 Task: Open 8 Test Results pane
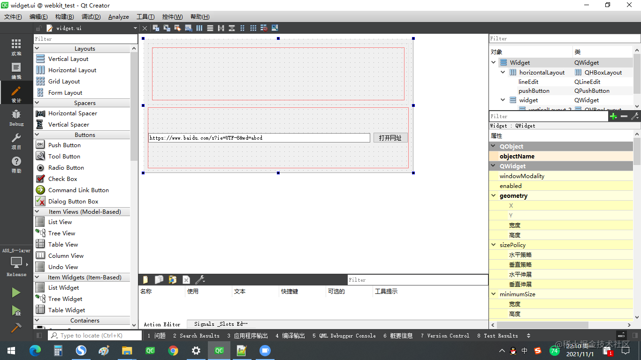[x=497, y=336]
